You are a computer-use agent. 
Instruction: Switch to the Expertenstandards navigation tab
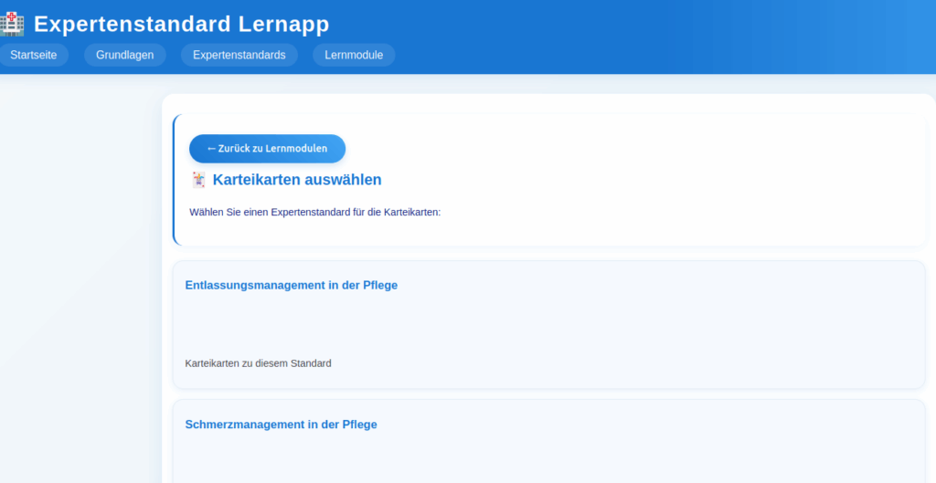[x=239, y=55]
